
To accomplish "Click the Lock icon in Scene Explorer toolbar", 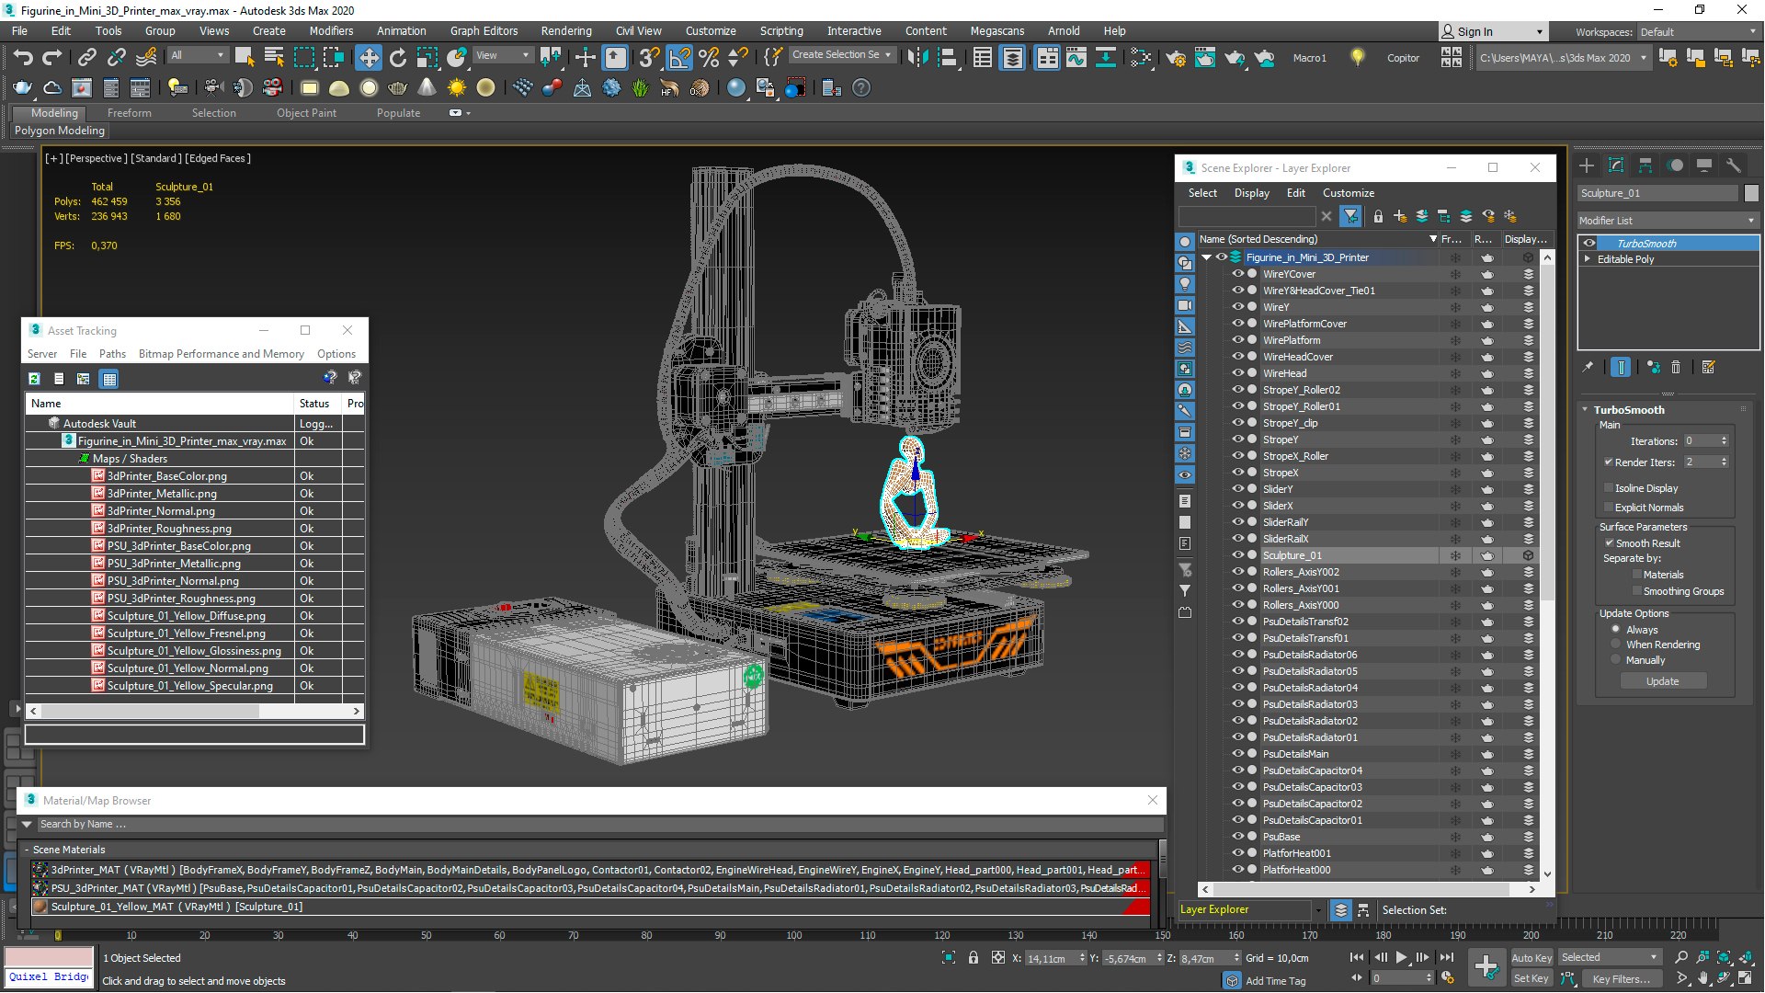I will point(1378,216).
